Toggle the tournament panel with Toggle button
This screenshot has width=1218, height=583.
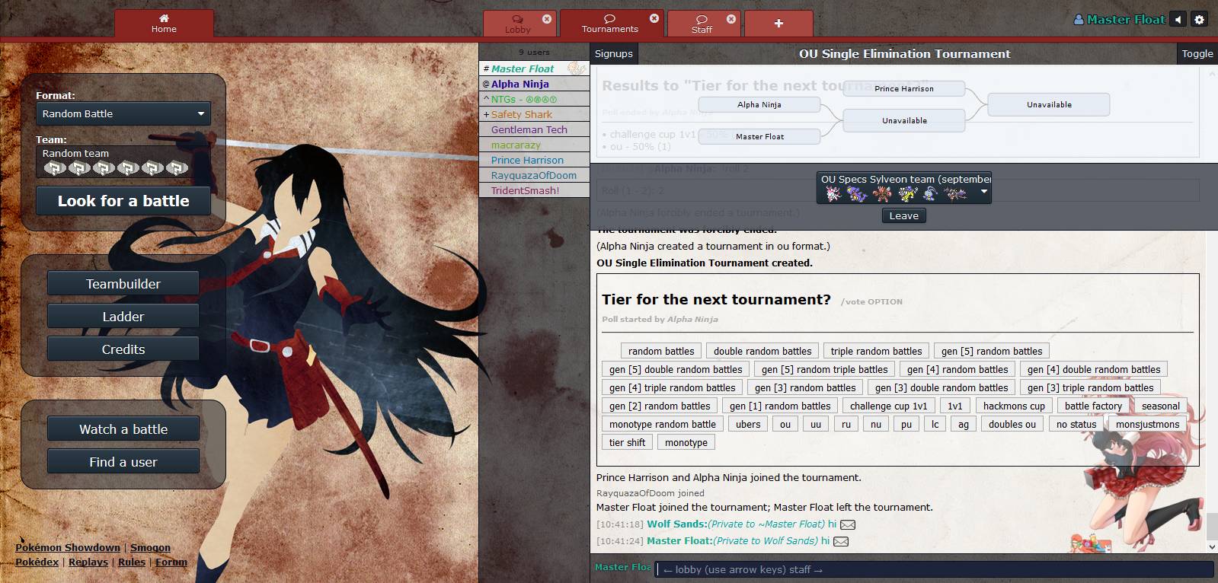coord(1197,53)
